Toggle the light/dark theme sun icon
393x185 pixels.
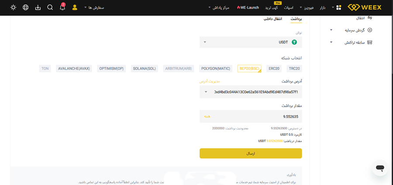click(x=13, y=7)
